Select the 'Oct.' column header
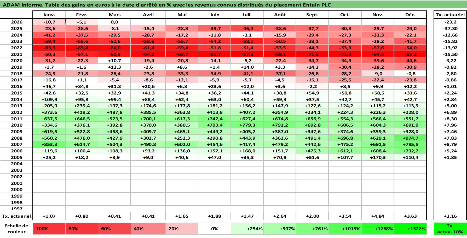Screen dimensions: 467x238 point(345,15)
